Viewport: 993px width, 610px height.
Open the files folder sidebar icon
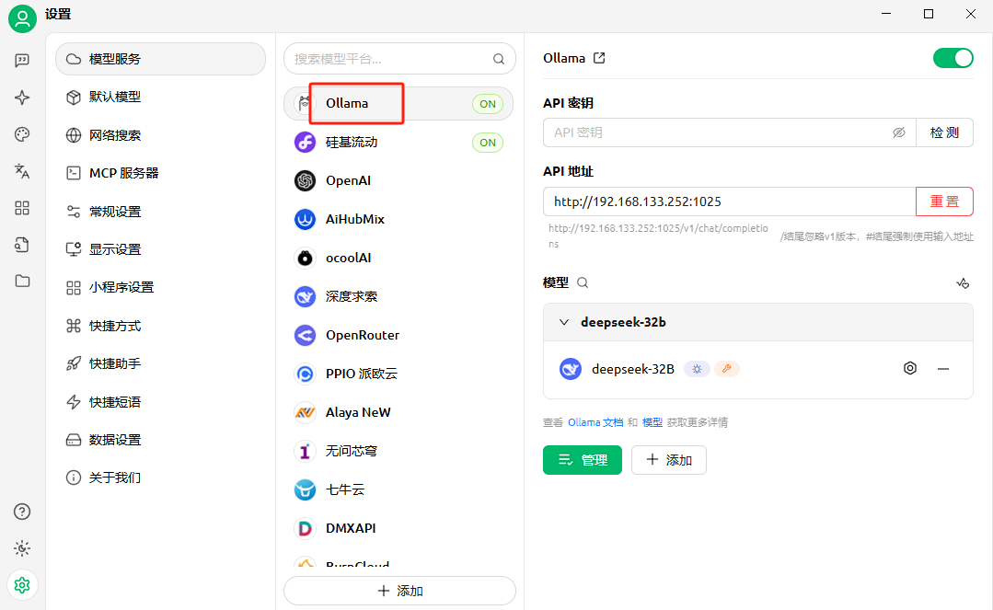(22, 281)
